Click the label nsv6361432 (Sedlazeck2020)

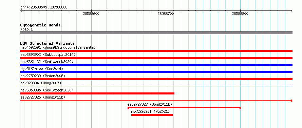47,62
